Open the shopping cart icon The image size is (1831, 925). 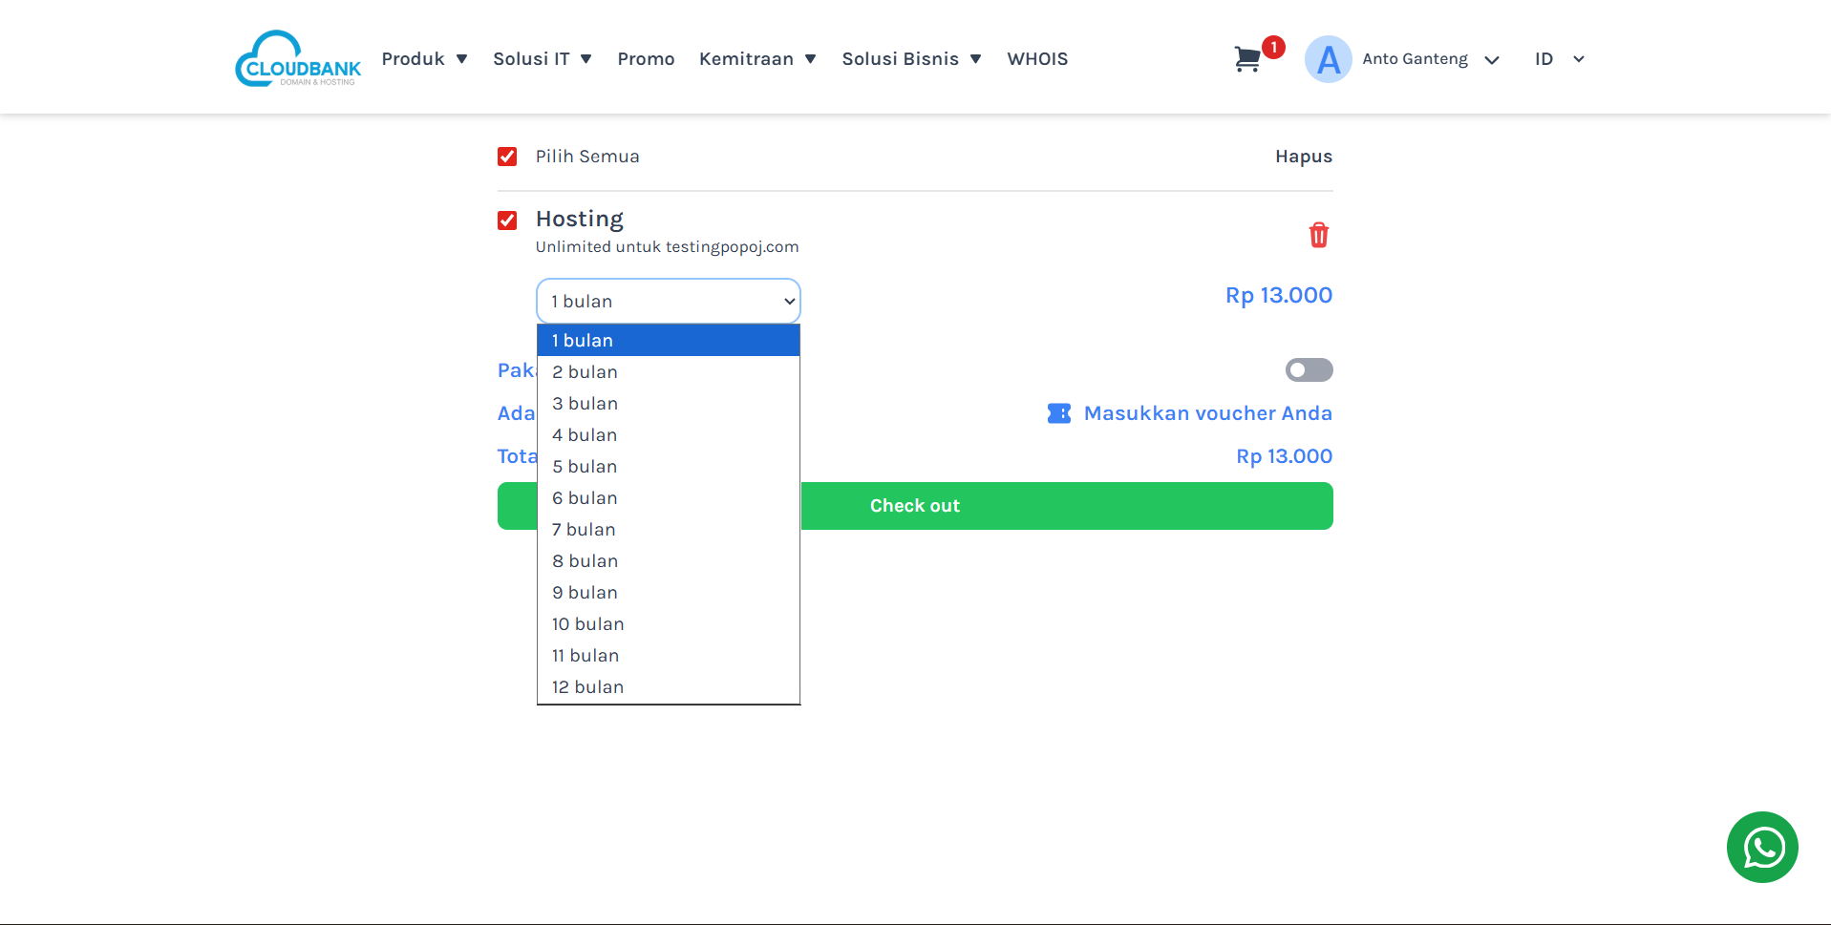1247,59
